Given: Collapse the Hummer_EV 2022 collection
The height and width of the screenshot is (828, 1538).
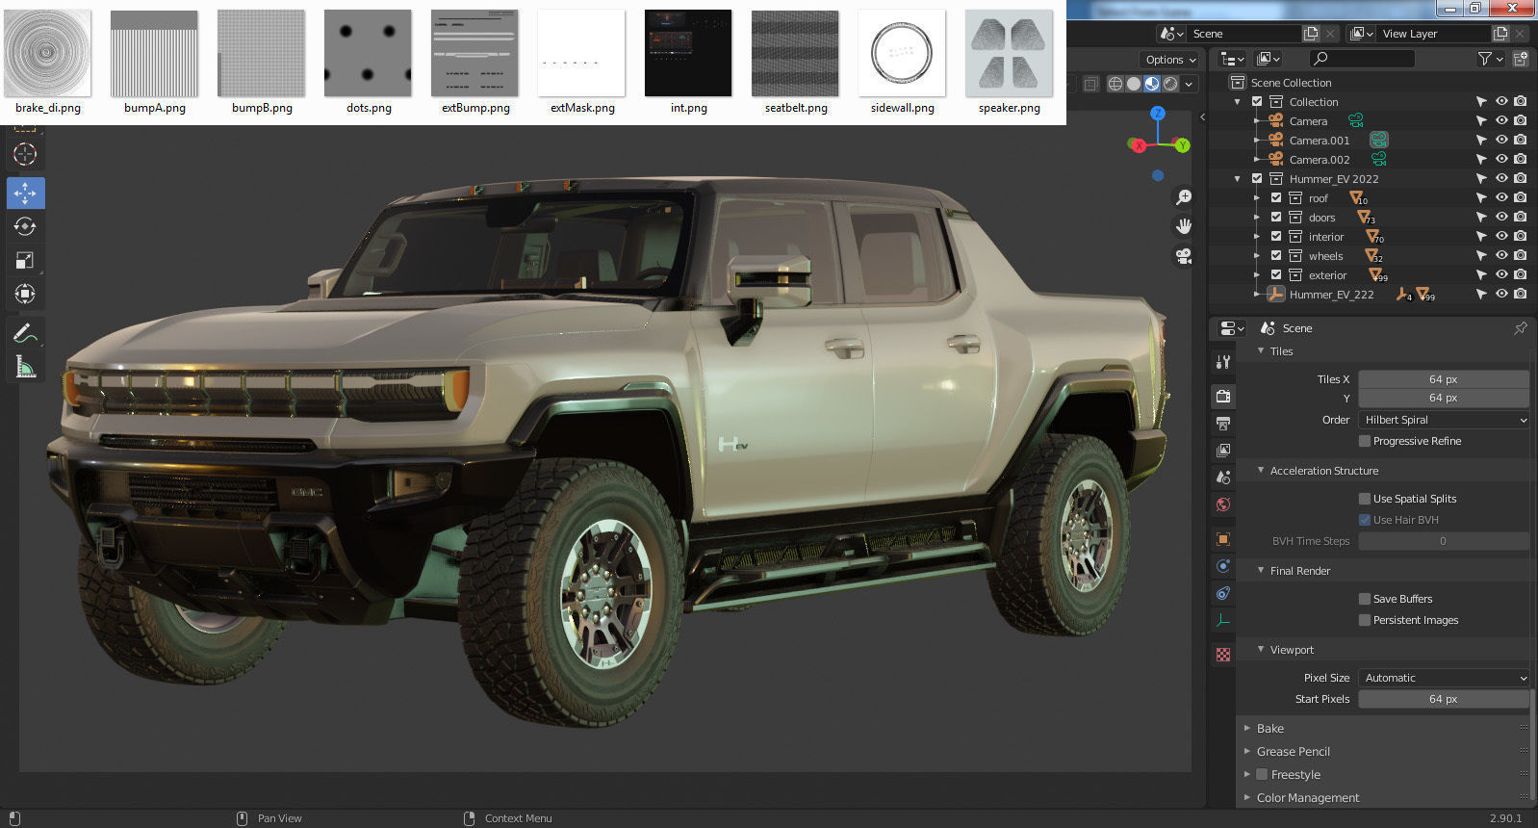Looking at the screenshot, I should (x=1238, y=178).
